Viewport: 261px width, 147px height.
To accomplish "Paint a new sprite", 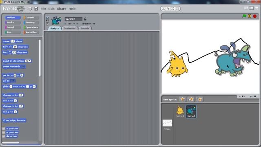I will pos(182,99).
